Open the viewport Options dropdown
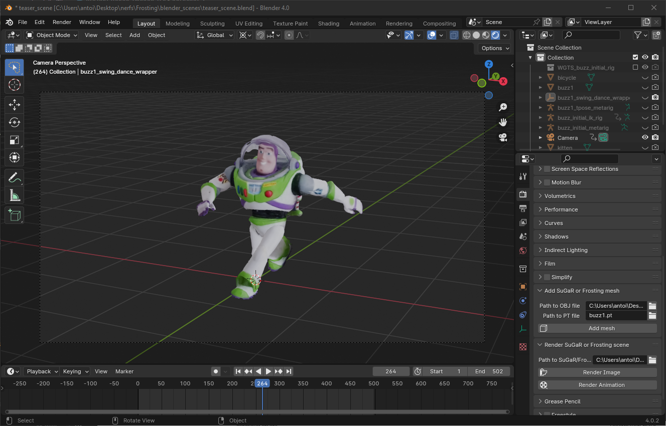This screenshot has height=426, width=666. pos(494,48)
